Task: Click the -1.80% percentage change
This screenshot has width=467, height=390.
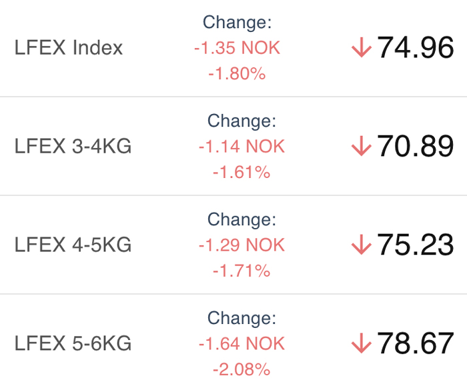Action: click(237, 73)
